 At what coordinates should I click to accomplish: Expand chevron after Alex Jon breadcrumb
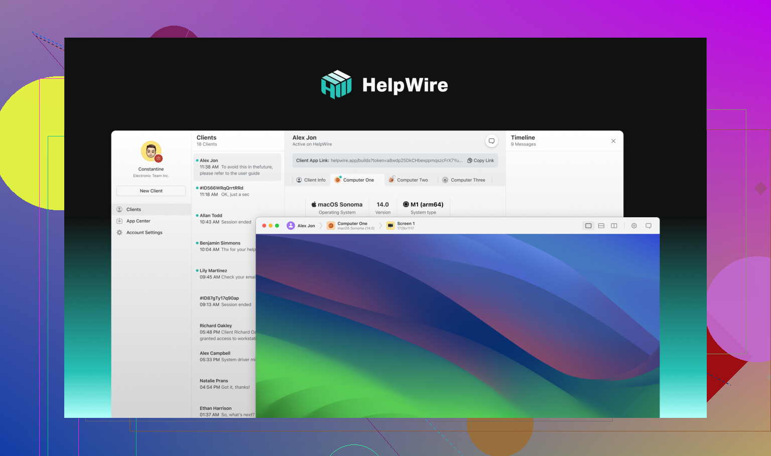click(x=321, y=226)
